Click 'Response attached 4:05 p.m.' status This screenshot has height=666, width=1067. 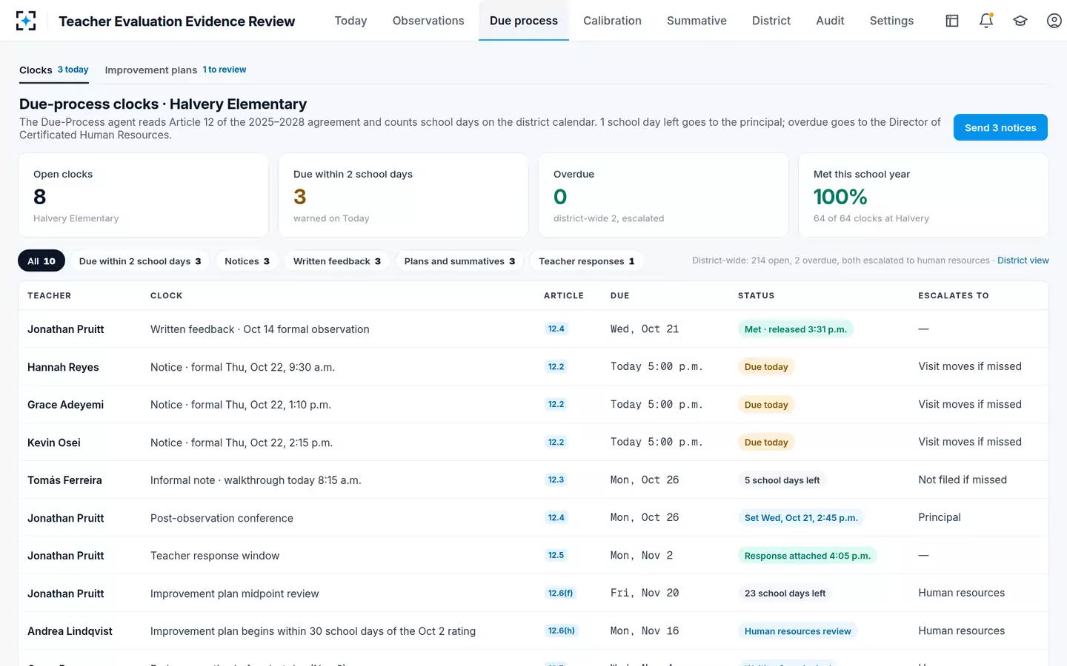[807, 556]
